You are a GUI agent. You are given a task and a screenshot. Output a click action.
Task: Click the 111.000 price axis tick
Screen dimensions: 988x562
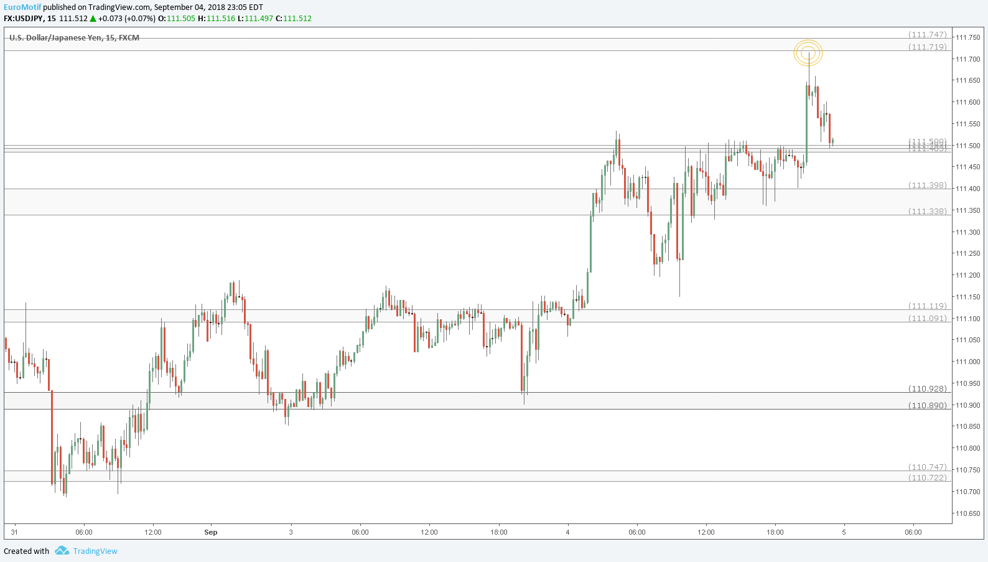pos(967,362)
